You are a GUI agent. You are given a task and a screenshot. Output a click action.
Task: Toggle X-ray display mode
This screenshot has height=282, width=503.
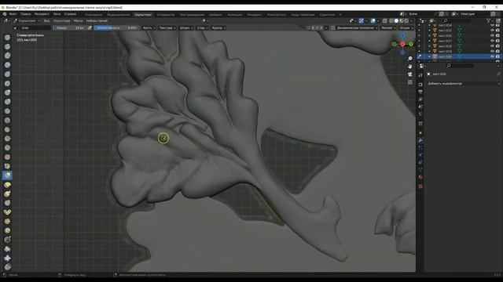point(384,21)
